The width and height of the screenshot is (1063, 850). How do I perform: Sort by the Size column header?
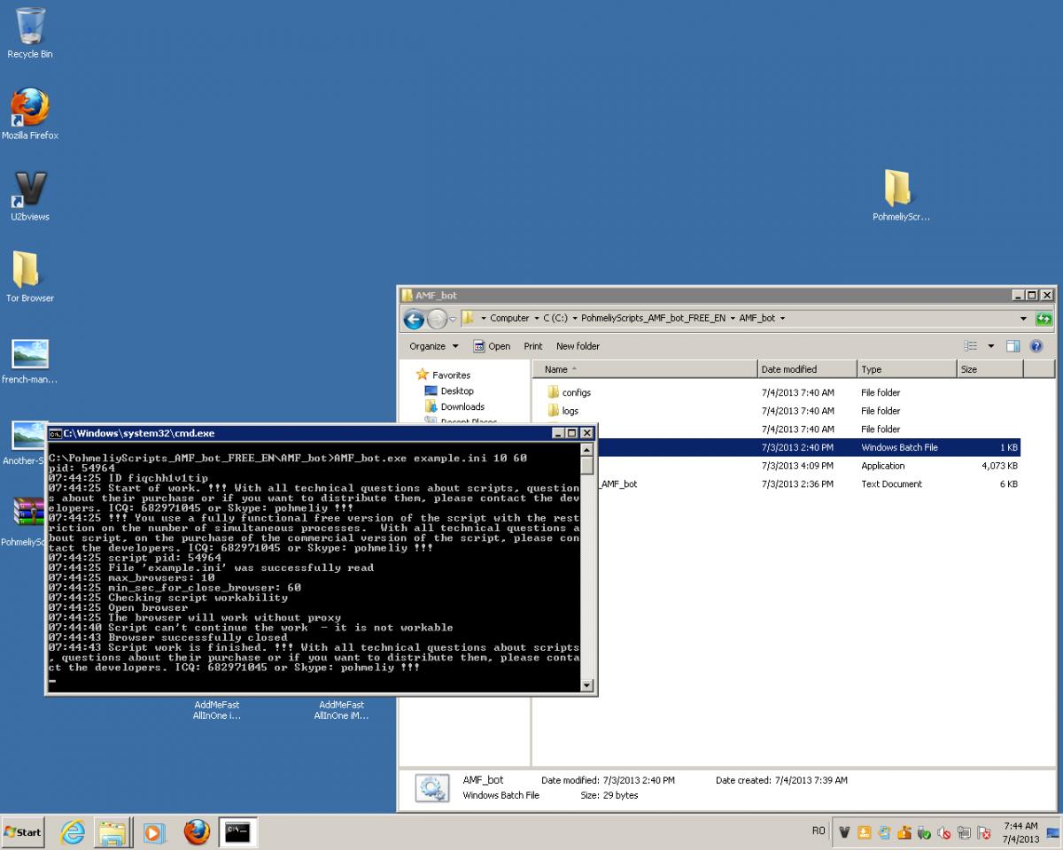(x=989, y=369)
